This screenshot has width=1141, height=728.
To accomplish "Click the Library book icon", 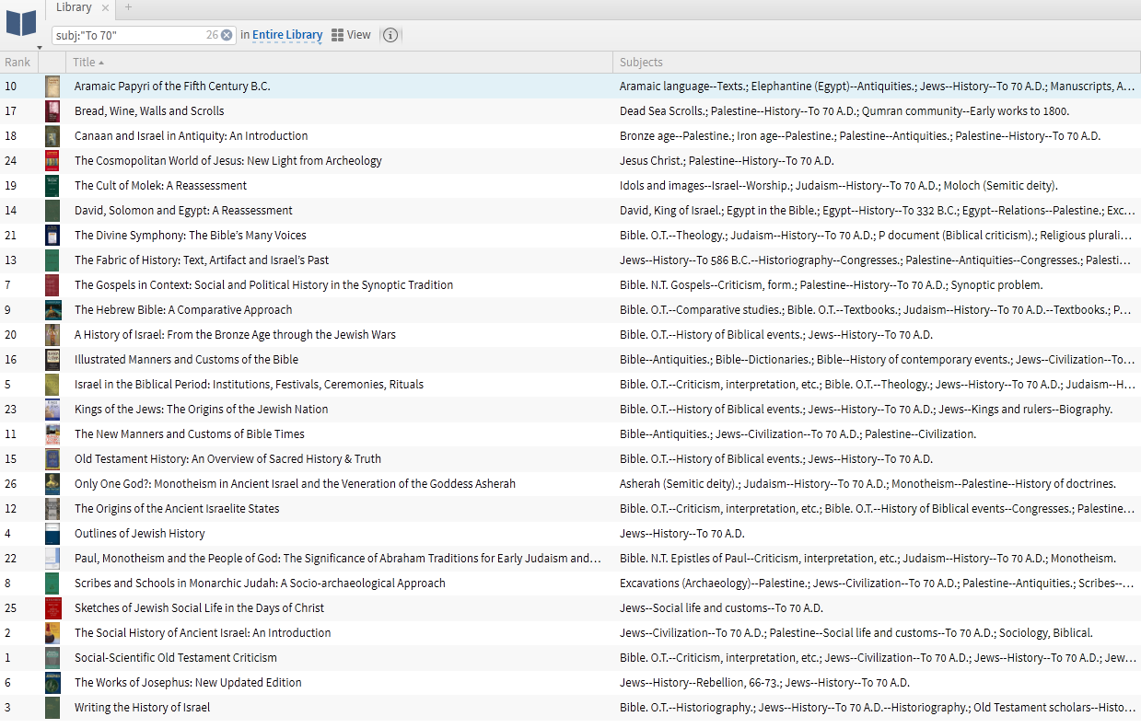I will pos(21,23).
